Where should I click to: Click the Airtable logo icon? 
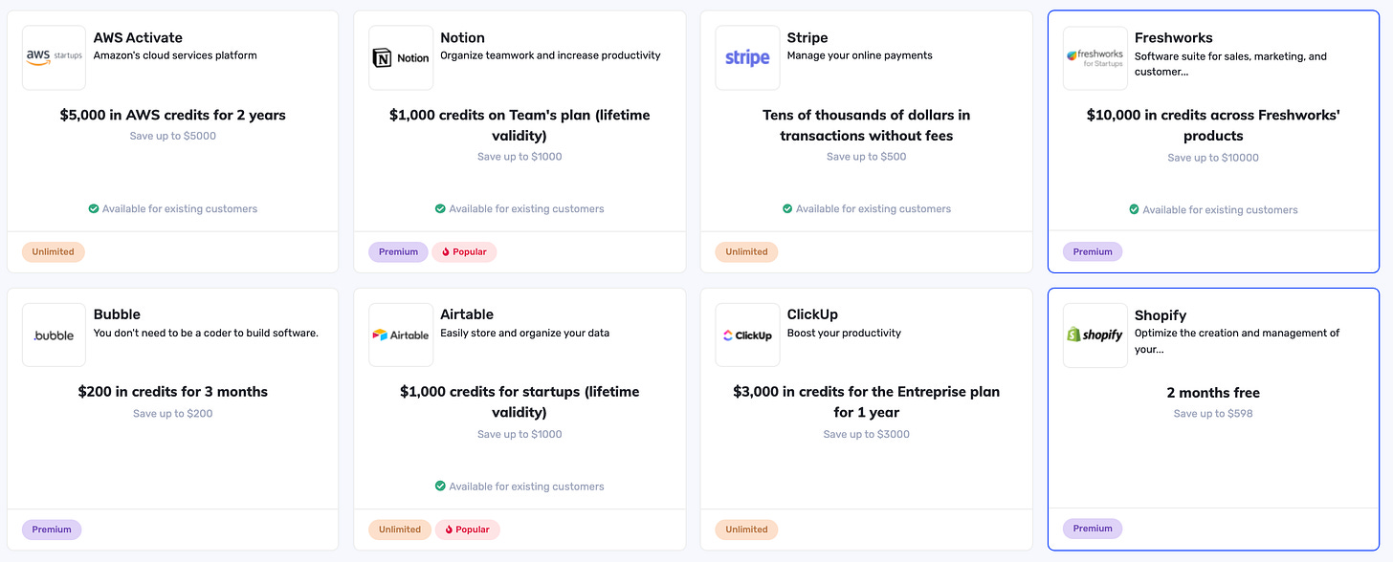401,335
